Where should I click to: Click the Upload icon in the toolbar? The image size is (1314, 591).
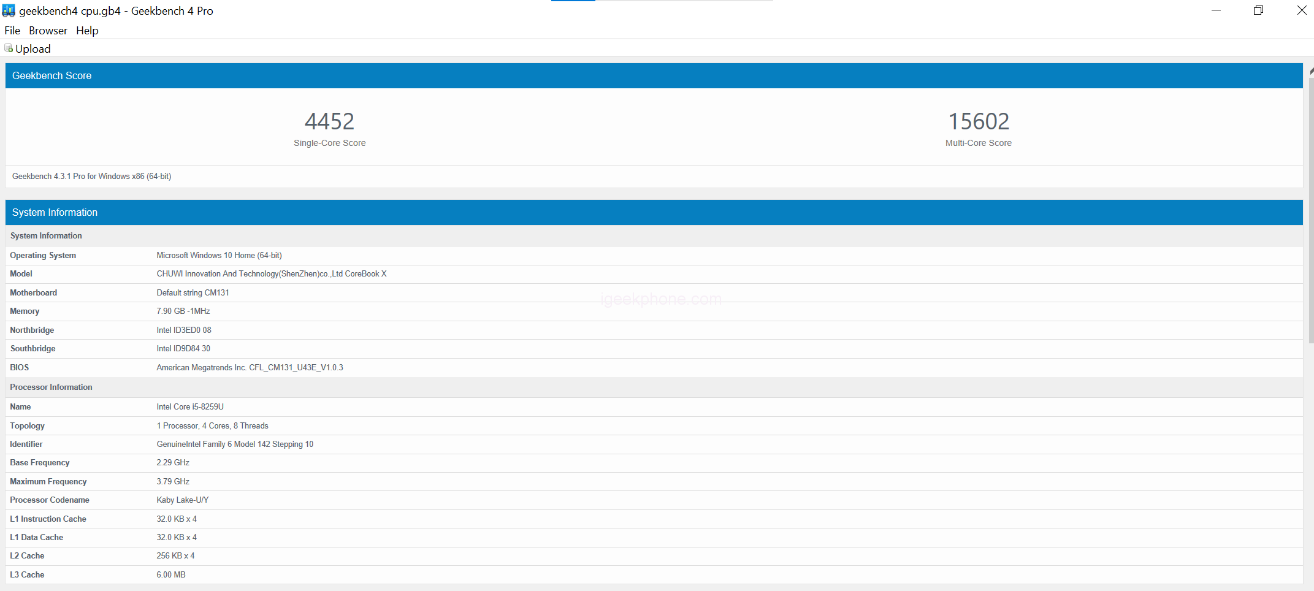[x=9, y=48]
